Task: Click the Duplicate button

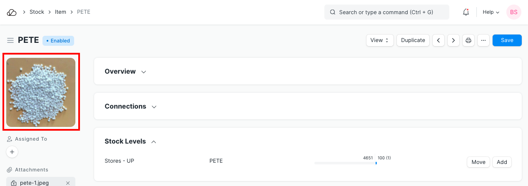Action: tap(413, 40)
